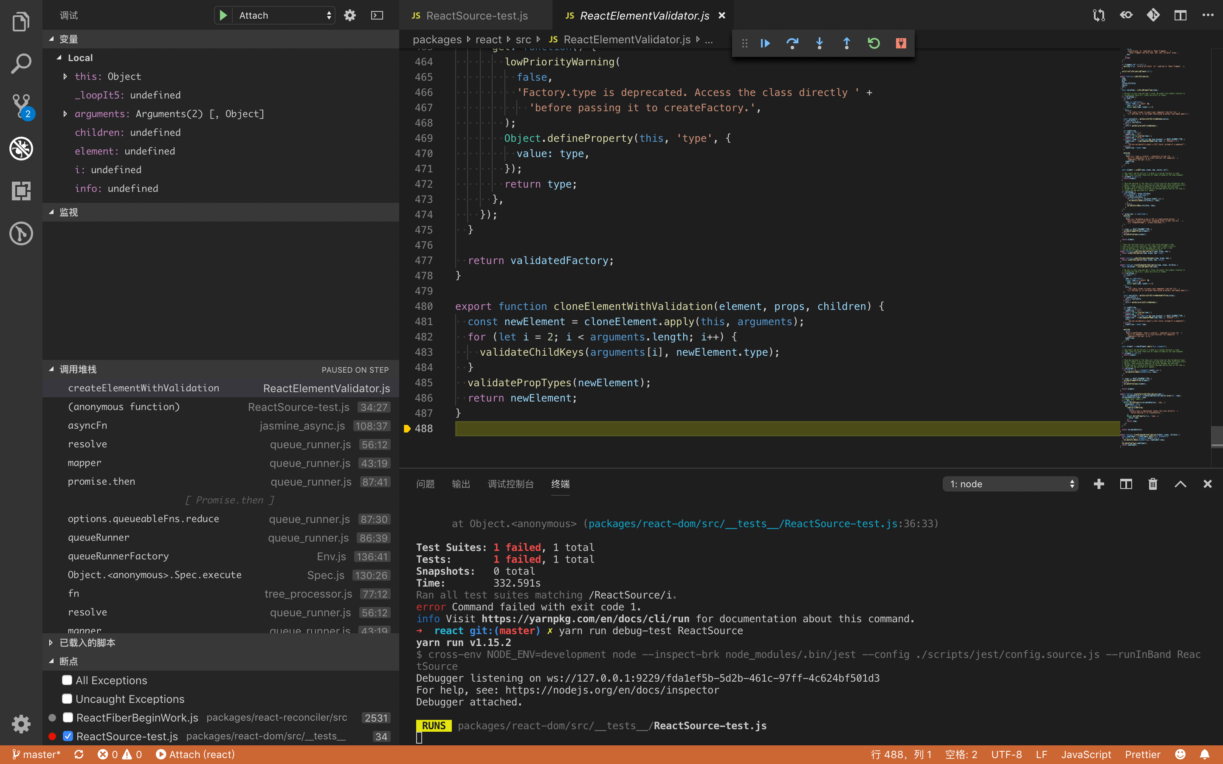Viewport: 1223px width, 764px height.
Task: Switch to the 调试控制台 panel tab
Action: click(510, 483)
